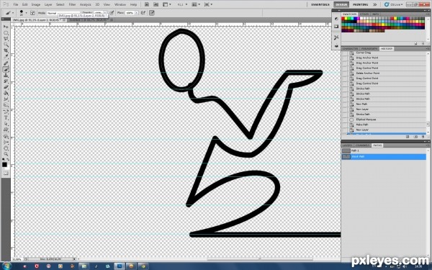Switch to Essentials workspace
The height and width of the screenshot is (270, 432).
click(320, 5)
